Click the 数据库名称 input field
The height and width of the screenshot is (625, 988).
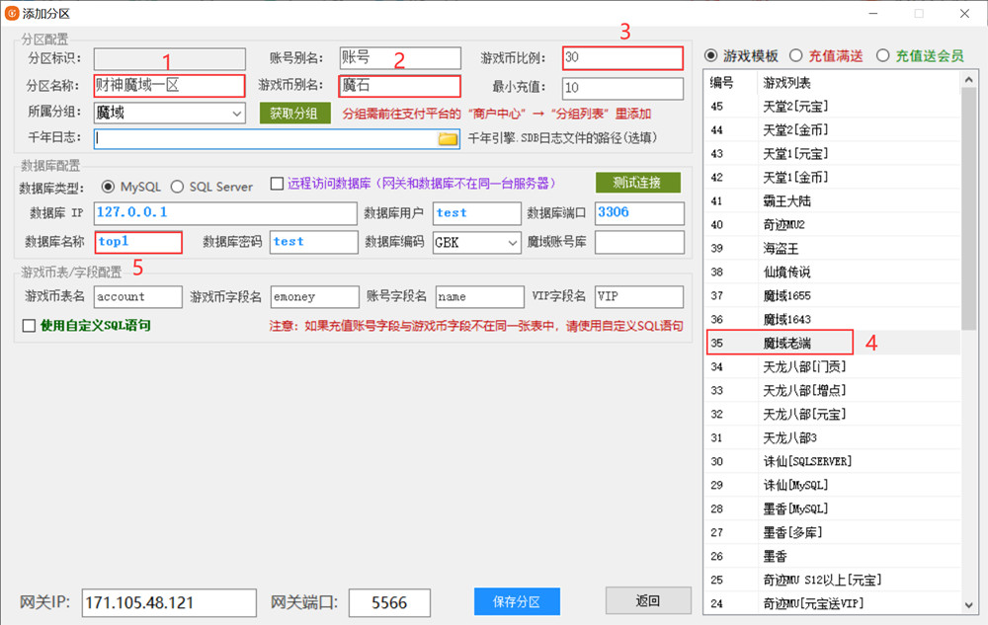[x=138, y=242]
